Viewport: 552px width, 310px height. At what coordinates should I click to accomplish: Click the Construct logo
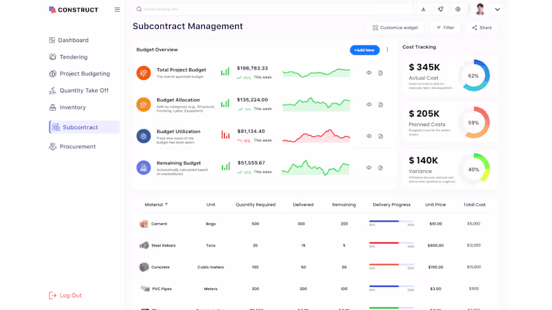click(74, 10)
